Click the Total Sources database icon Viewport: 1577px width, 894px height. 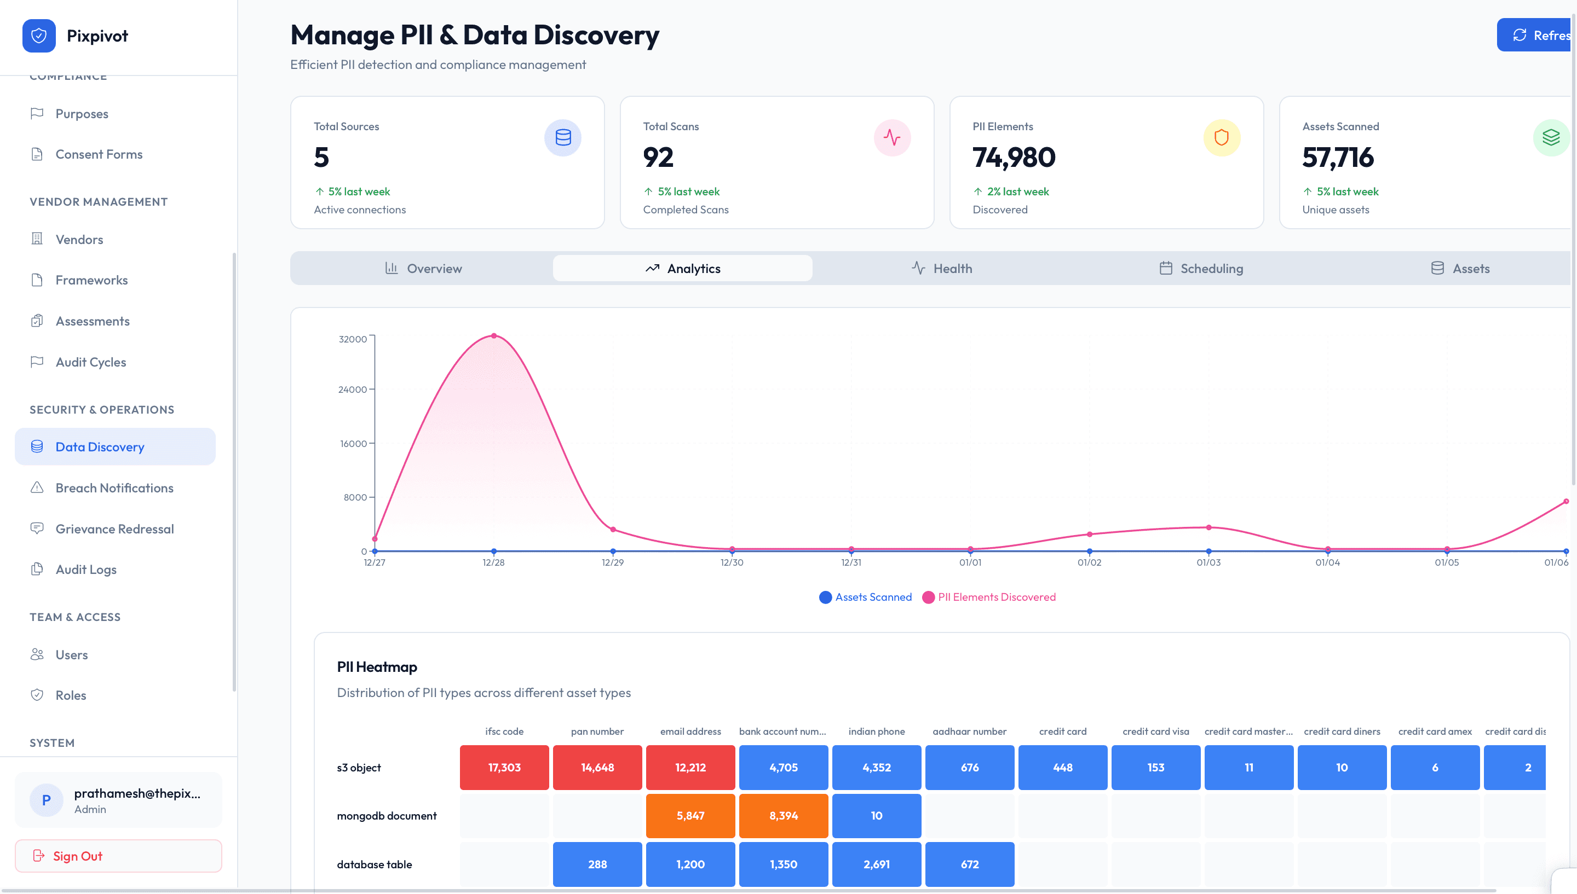point(562,137)
